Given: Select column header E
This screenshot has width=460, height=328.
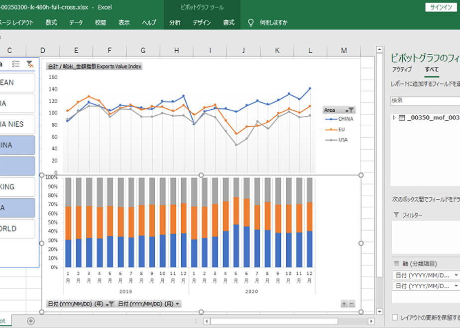Looking at the screenshot, I should pyautogui.click(x=76, y=50).
